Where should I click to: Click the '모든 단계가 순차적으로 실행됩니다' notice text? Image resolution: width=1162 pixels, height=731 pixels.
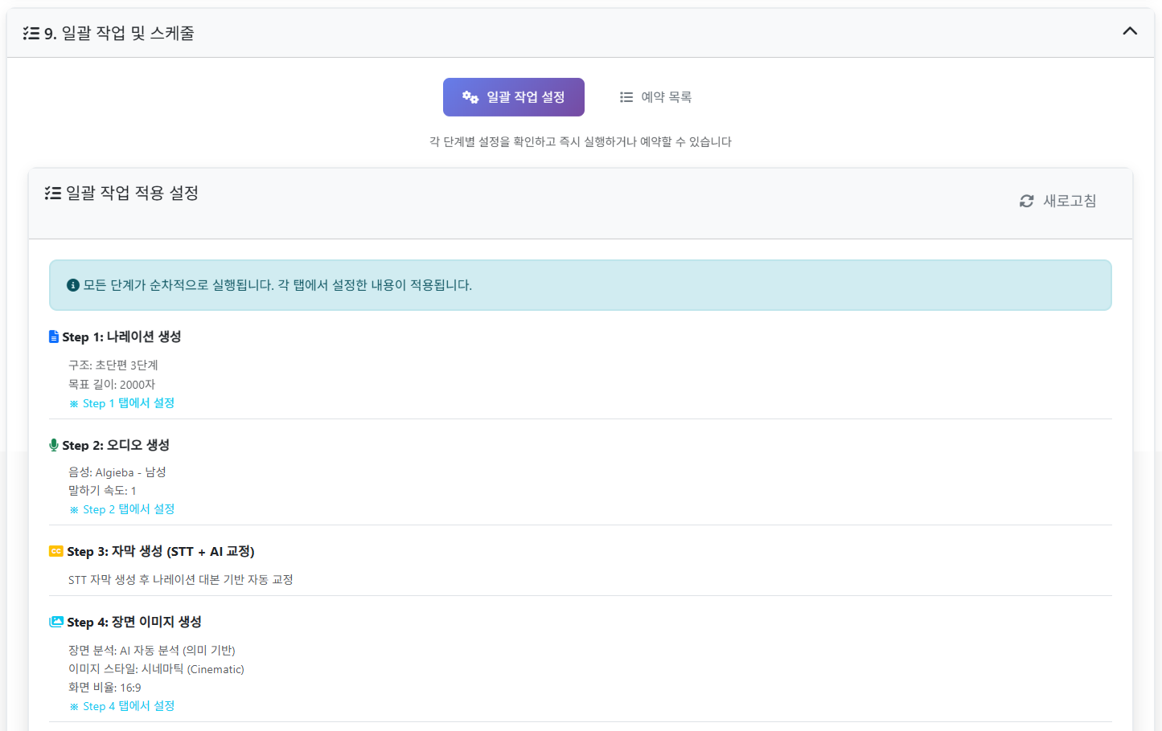coord(277,285)
